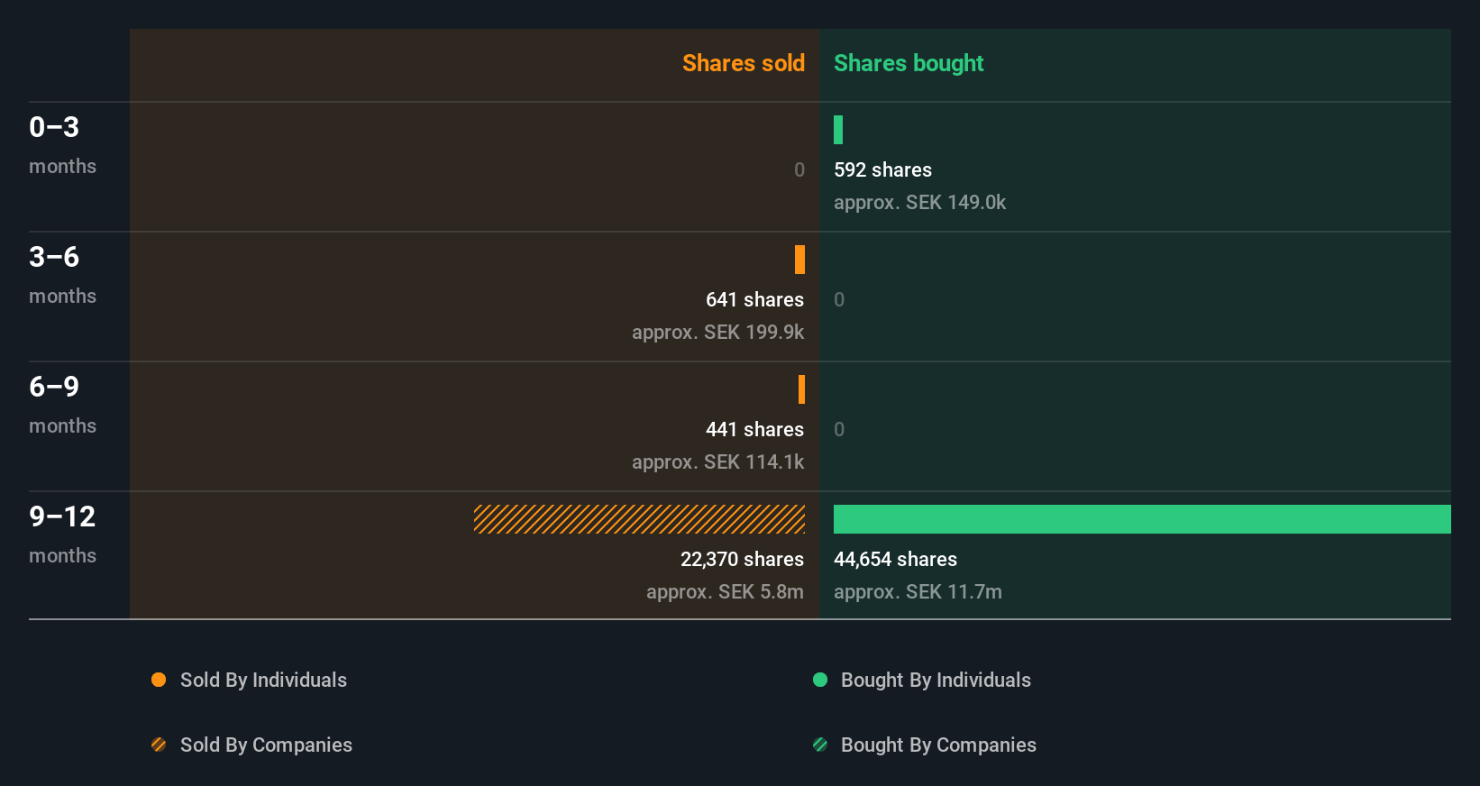Click the 3–6 months row label
This screenshot has width=1480, height=786.
tap(62, 274)
